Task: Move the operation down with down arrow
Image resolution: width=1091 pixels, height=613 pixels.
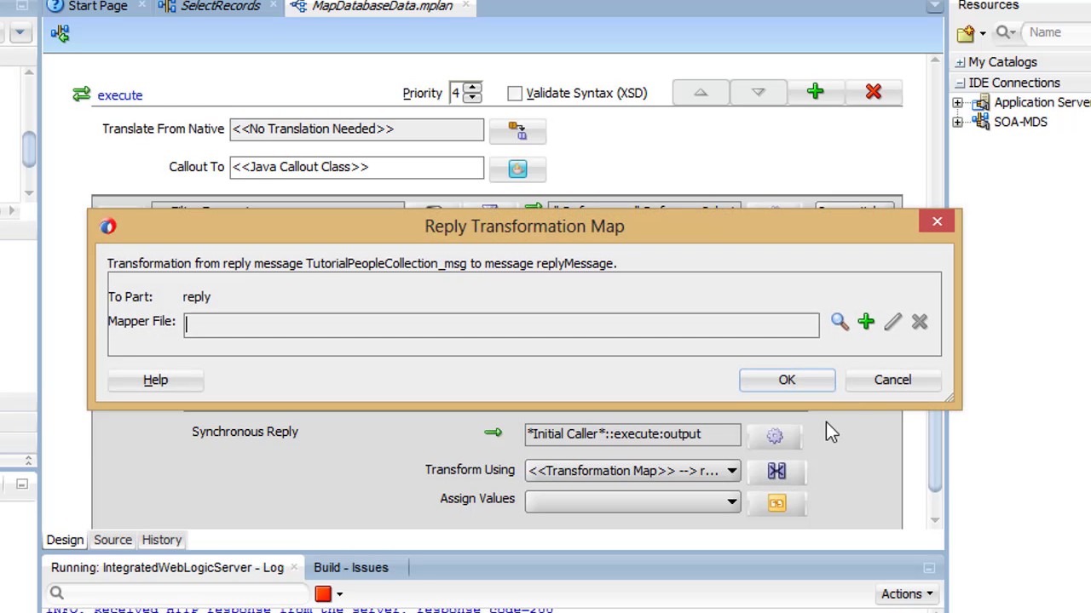Action: 758,92
